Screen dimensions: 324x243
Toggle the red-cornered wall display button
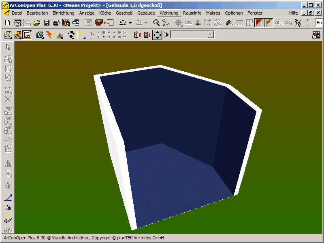click(259, 23)
